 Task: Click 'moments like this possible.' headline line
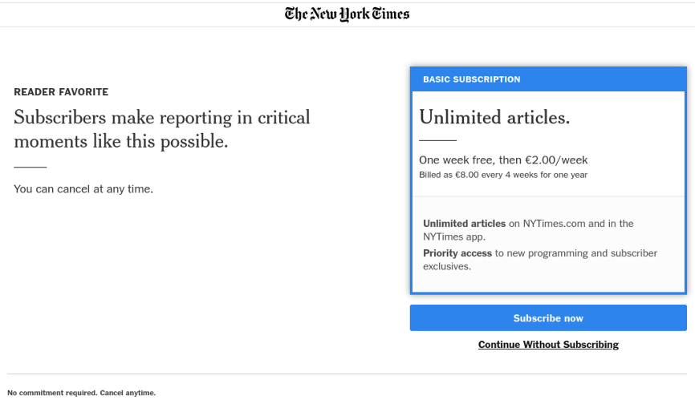pyautogui.click(x=121, y=142)
